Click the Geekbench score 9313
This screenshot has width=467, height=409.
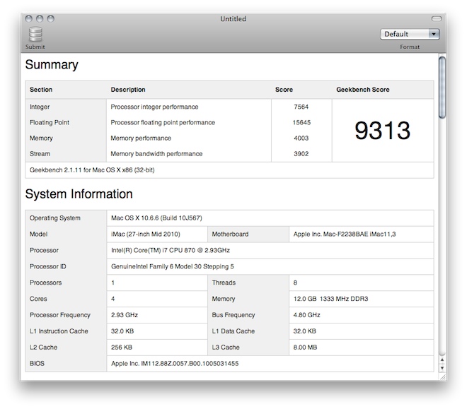coord(382,131)
